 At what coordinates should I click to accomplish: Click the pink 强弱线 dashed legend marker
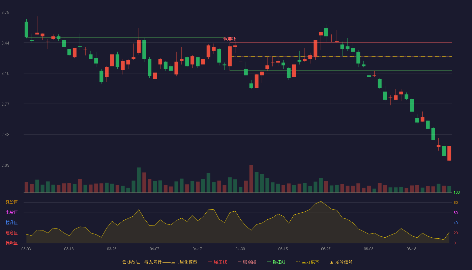tap(239, 262)
